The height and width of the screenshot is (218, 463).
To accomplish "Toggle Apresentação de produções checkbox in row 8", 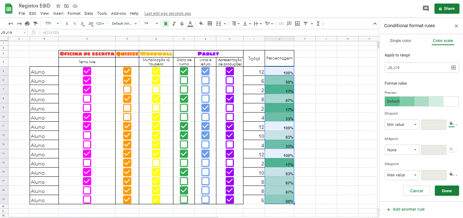I will coord(230,99).
